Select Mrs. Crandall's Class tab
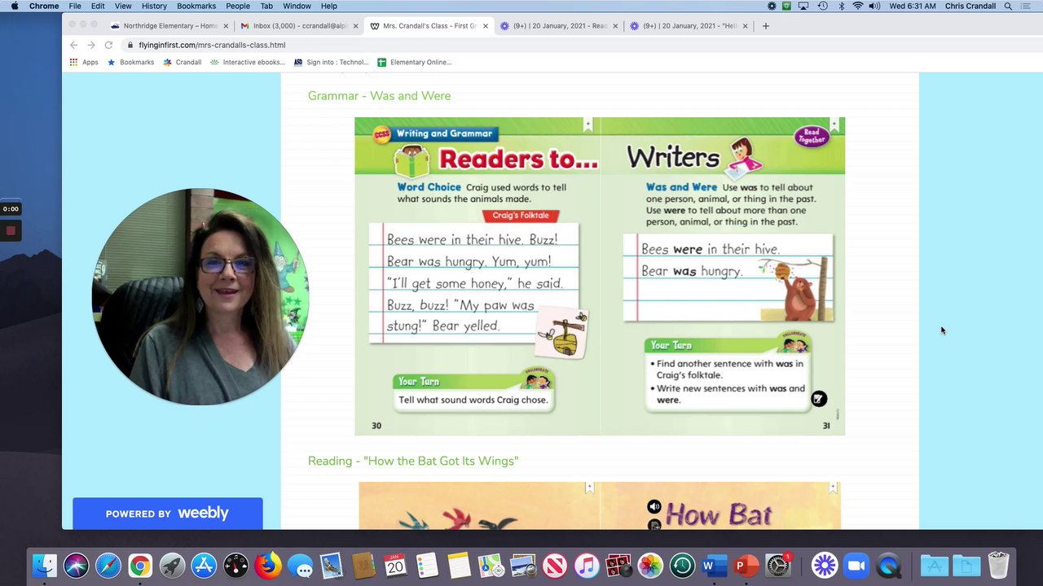1043x586 pixels. click(x=429, y=26)
